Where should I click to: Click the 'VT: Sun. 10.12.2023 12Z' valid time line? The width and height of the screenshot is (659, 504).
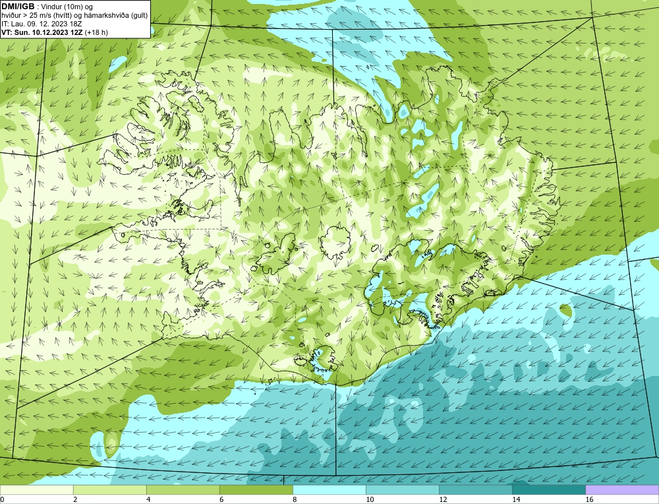(x=55, y=32)
